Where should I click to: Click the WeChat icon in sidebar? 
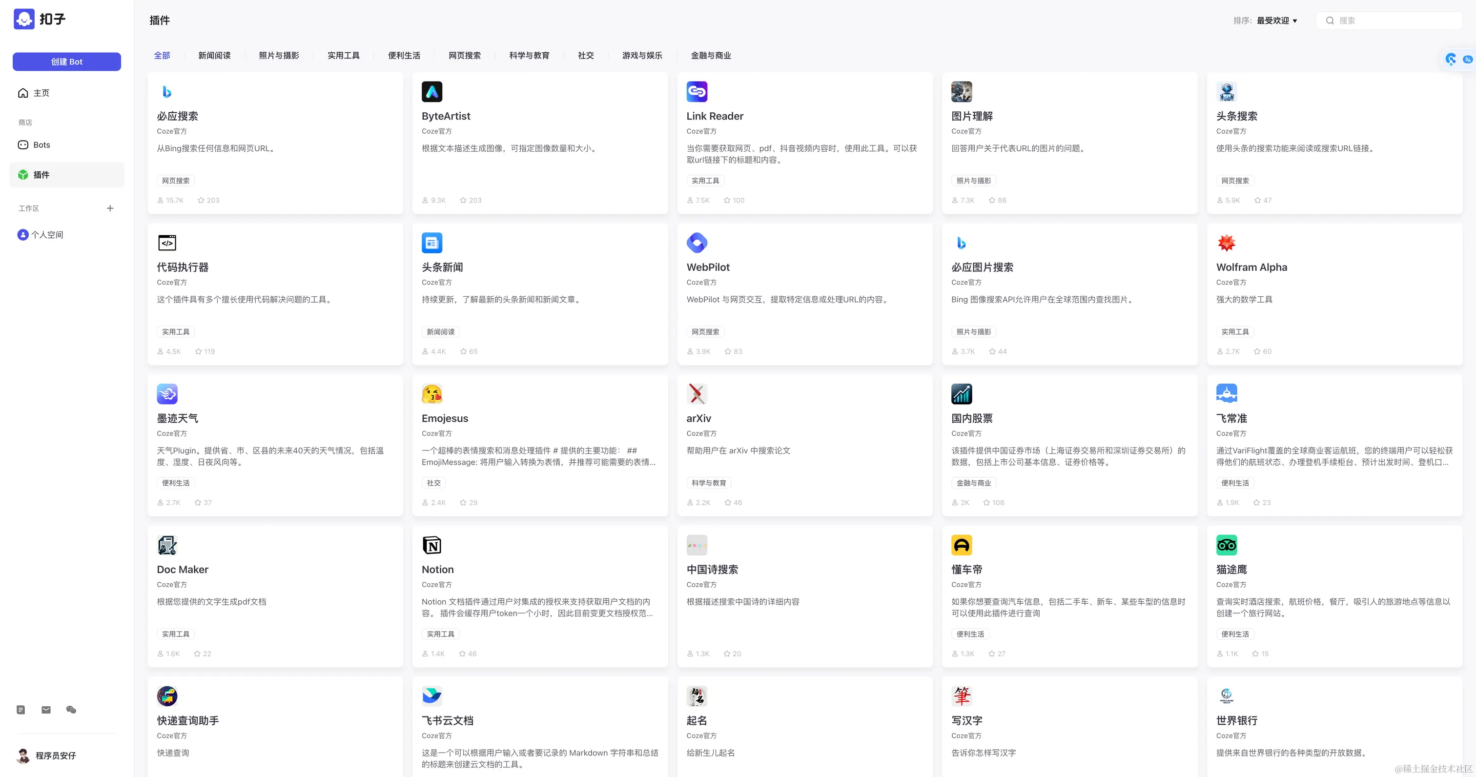pyautogui.click(x=71, y=709)
